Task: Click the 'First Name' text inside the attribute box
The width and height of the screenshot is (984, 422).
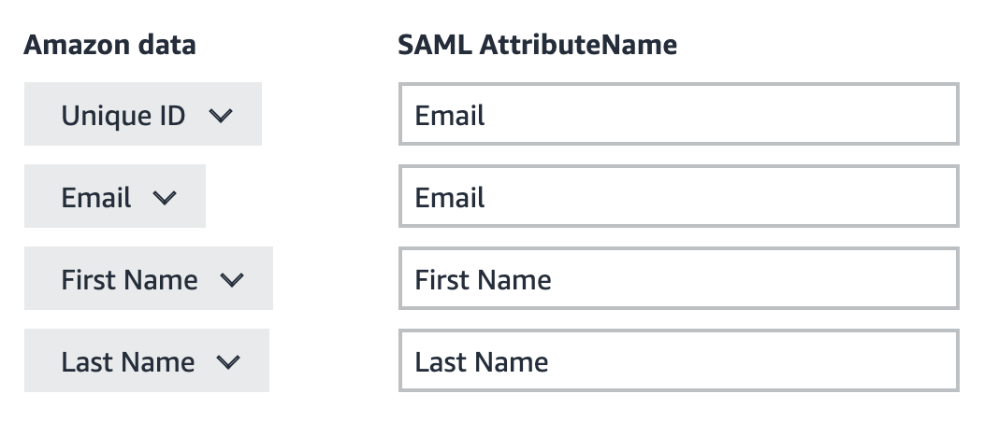Action: [x=484, y=280]
